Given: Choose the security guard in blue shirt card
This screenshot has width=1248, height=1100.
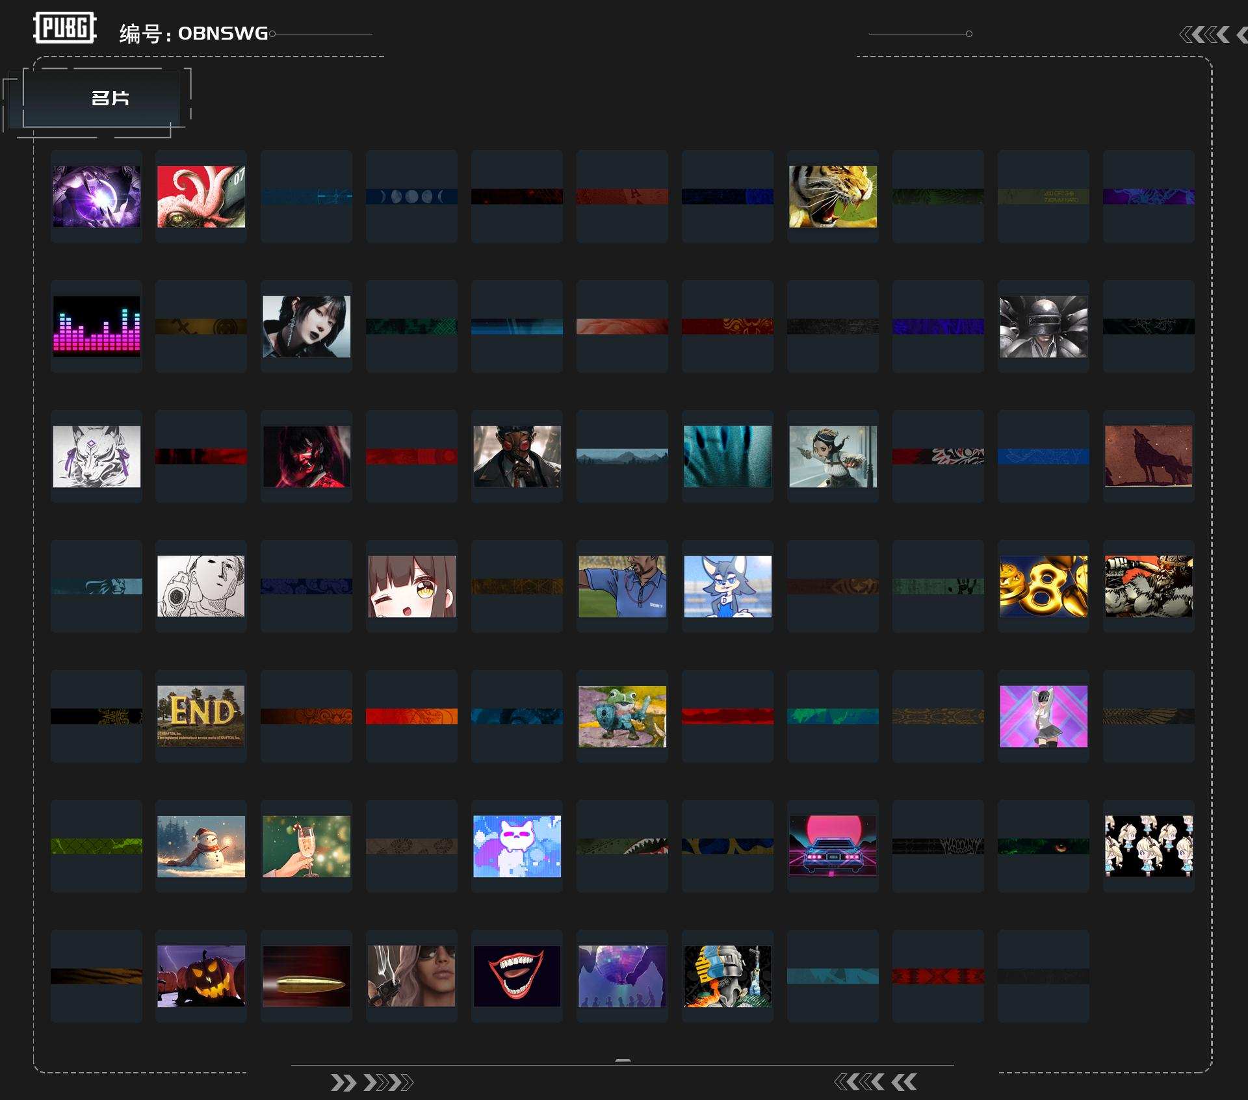Looking at the screenshot, I should click(622, 586).
